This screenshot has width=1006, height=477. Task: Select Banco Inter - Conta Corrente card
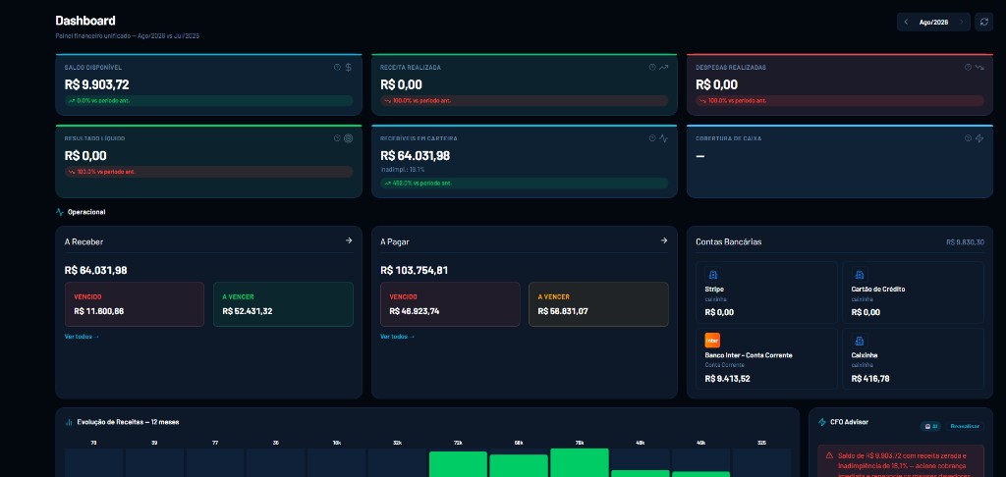click(766, 358)
